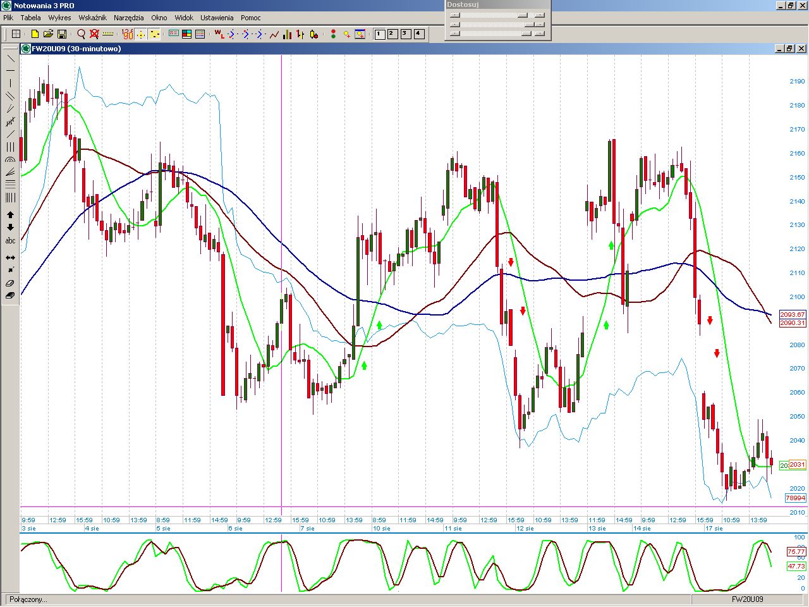Click the Połączony... status bar text
The height and width of the screenshot is (607, 809).
pyautogui.click(x=28, y=599)
